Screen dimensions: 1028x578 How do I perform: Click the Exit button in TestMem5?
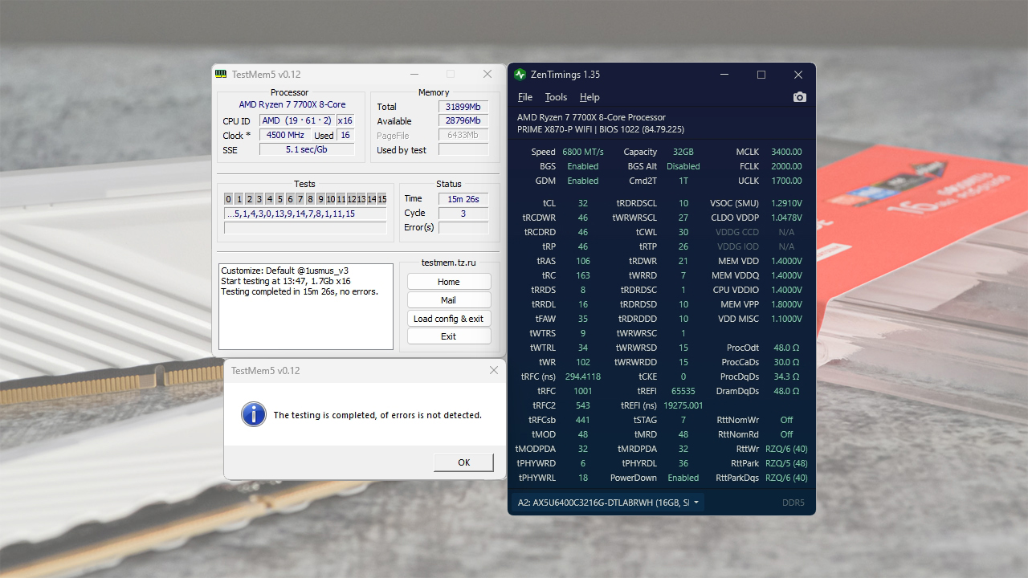coord(449,336)
